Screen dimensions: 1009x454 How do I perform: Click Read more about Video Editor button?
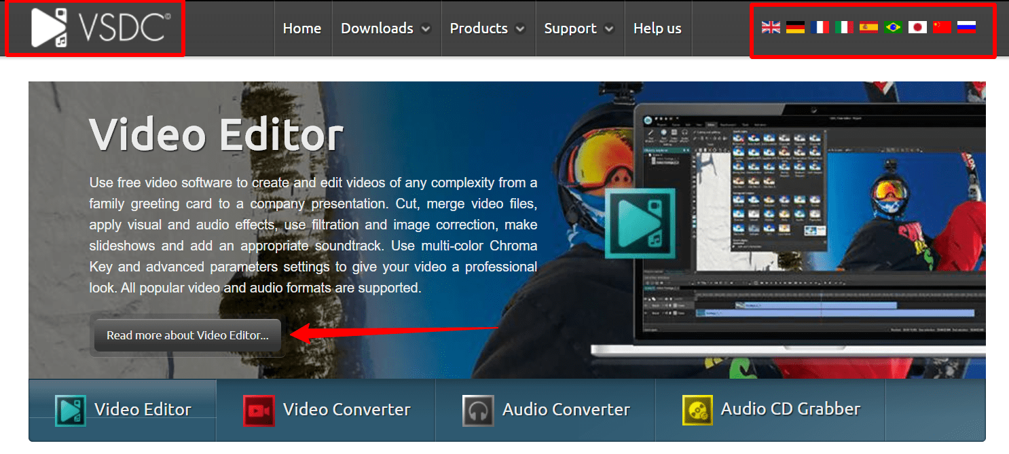187,335
